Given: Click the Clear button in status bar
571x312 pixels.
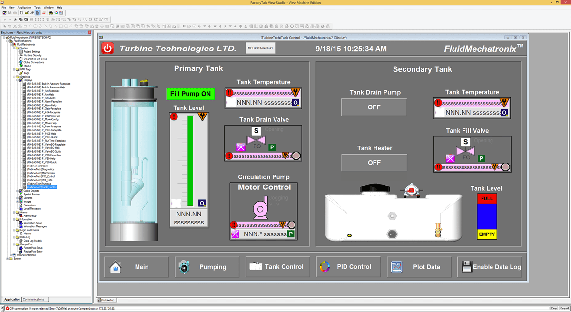Looking at the screenshot, I should point(554,309).
